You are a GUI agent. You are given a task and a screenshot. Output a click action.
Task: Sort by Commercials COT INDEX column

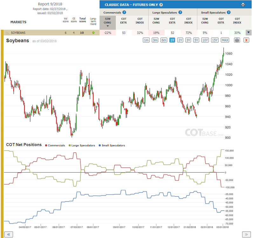click(140, 21)
